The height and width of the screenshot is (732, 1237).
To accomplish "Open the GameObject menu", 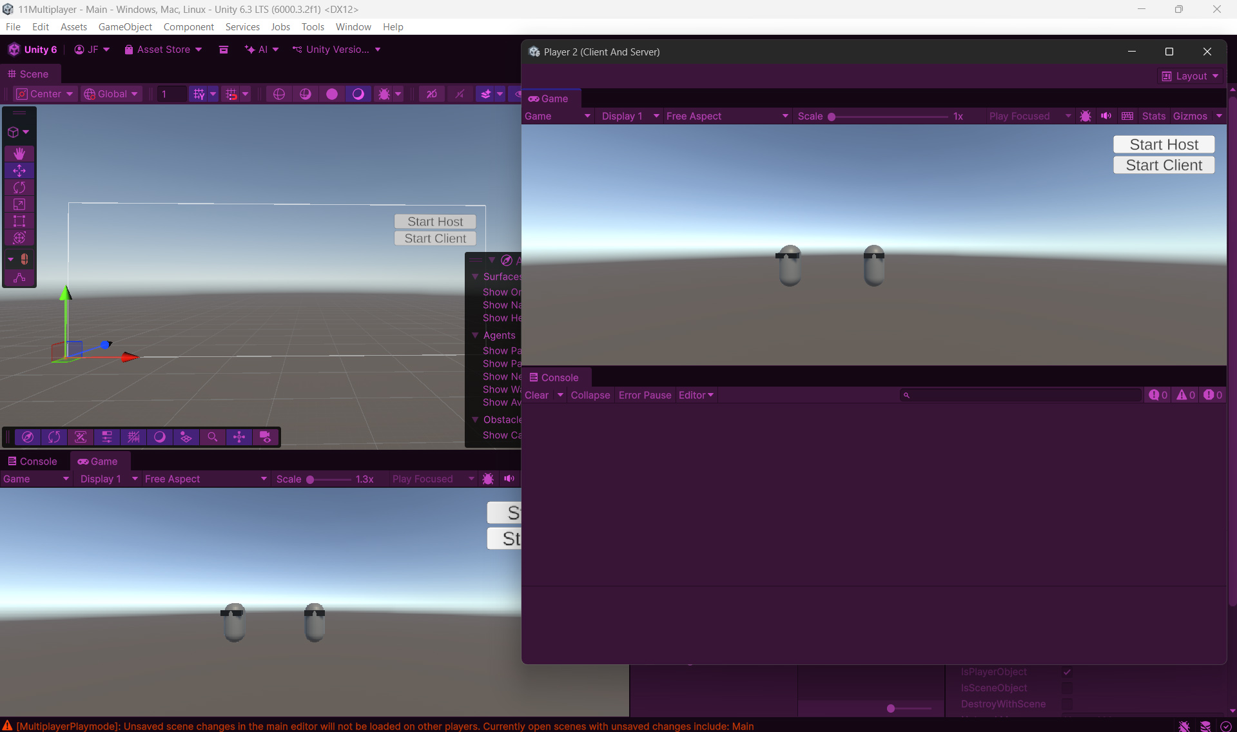I will pos(125,26).
